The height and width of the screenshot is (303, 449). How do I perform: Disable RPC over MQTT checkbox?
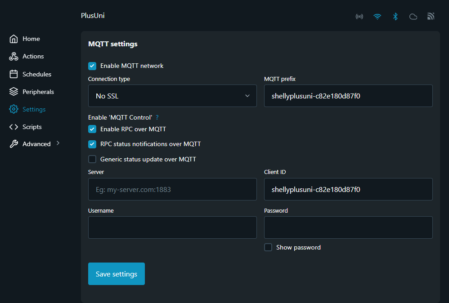[92, 129]
